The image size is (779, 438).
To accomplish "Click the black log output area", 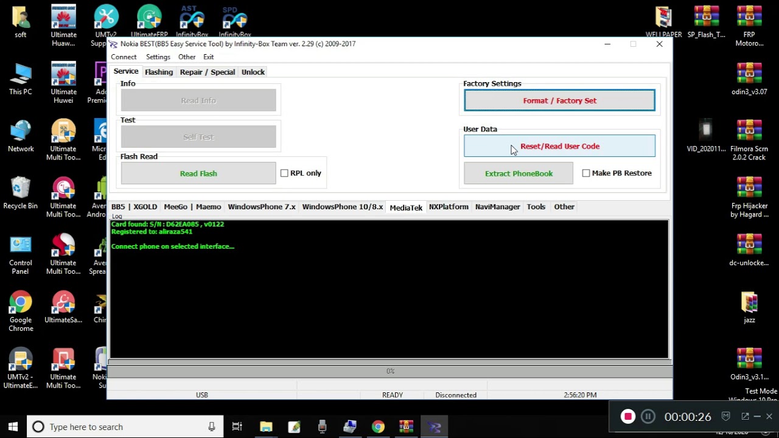I will point(389,289).
